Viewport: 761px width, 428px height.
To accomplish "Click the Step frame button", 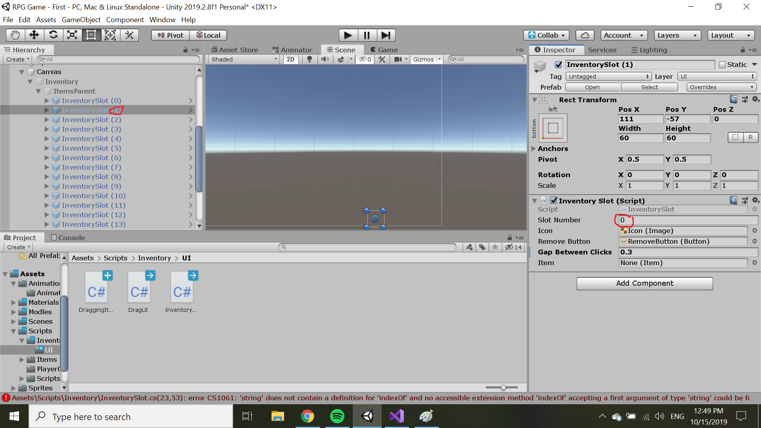I will [386, 35].
